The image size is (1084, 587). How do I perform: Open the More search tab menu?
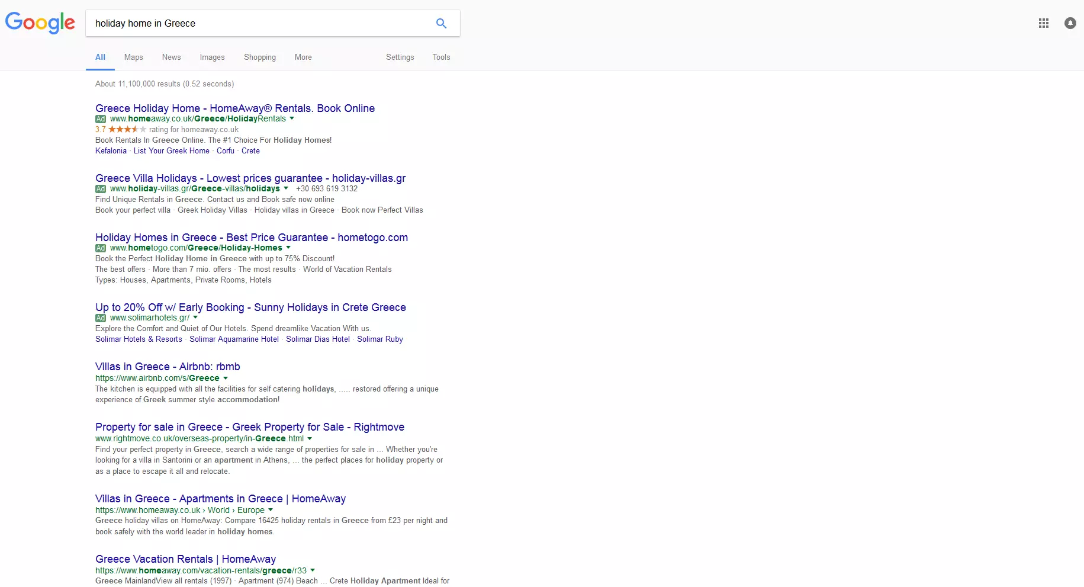[x=303, y=57]
